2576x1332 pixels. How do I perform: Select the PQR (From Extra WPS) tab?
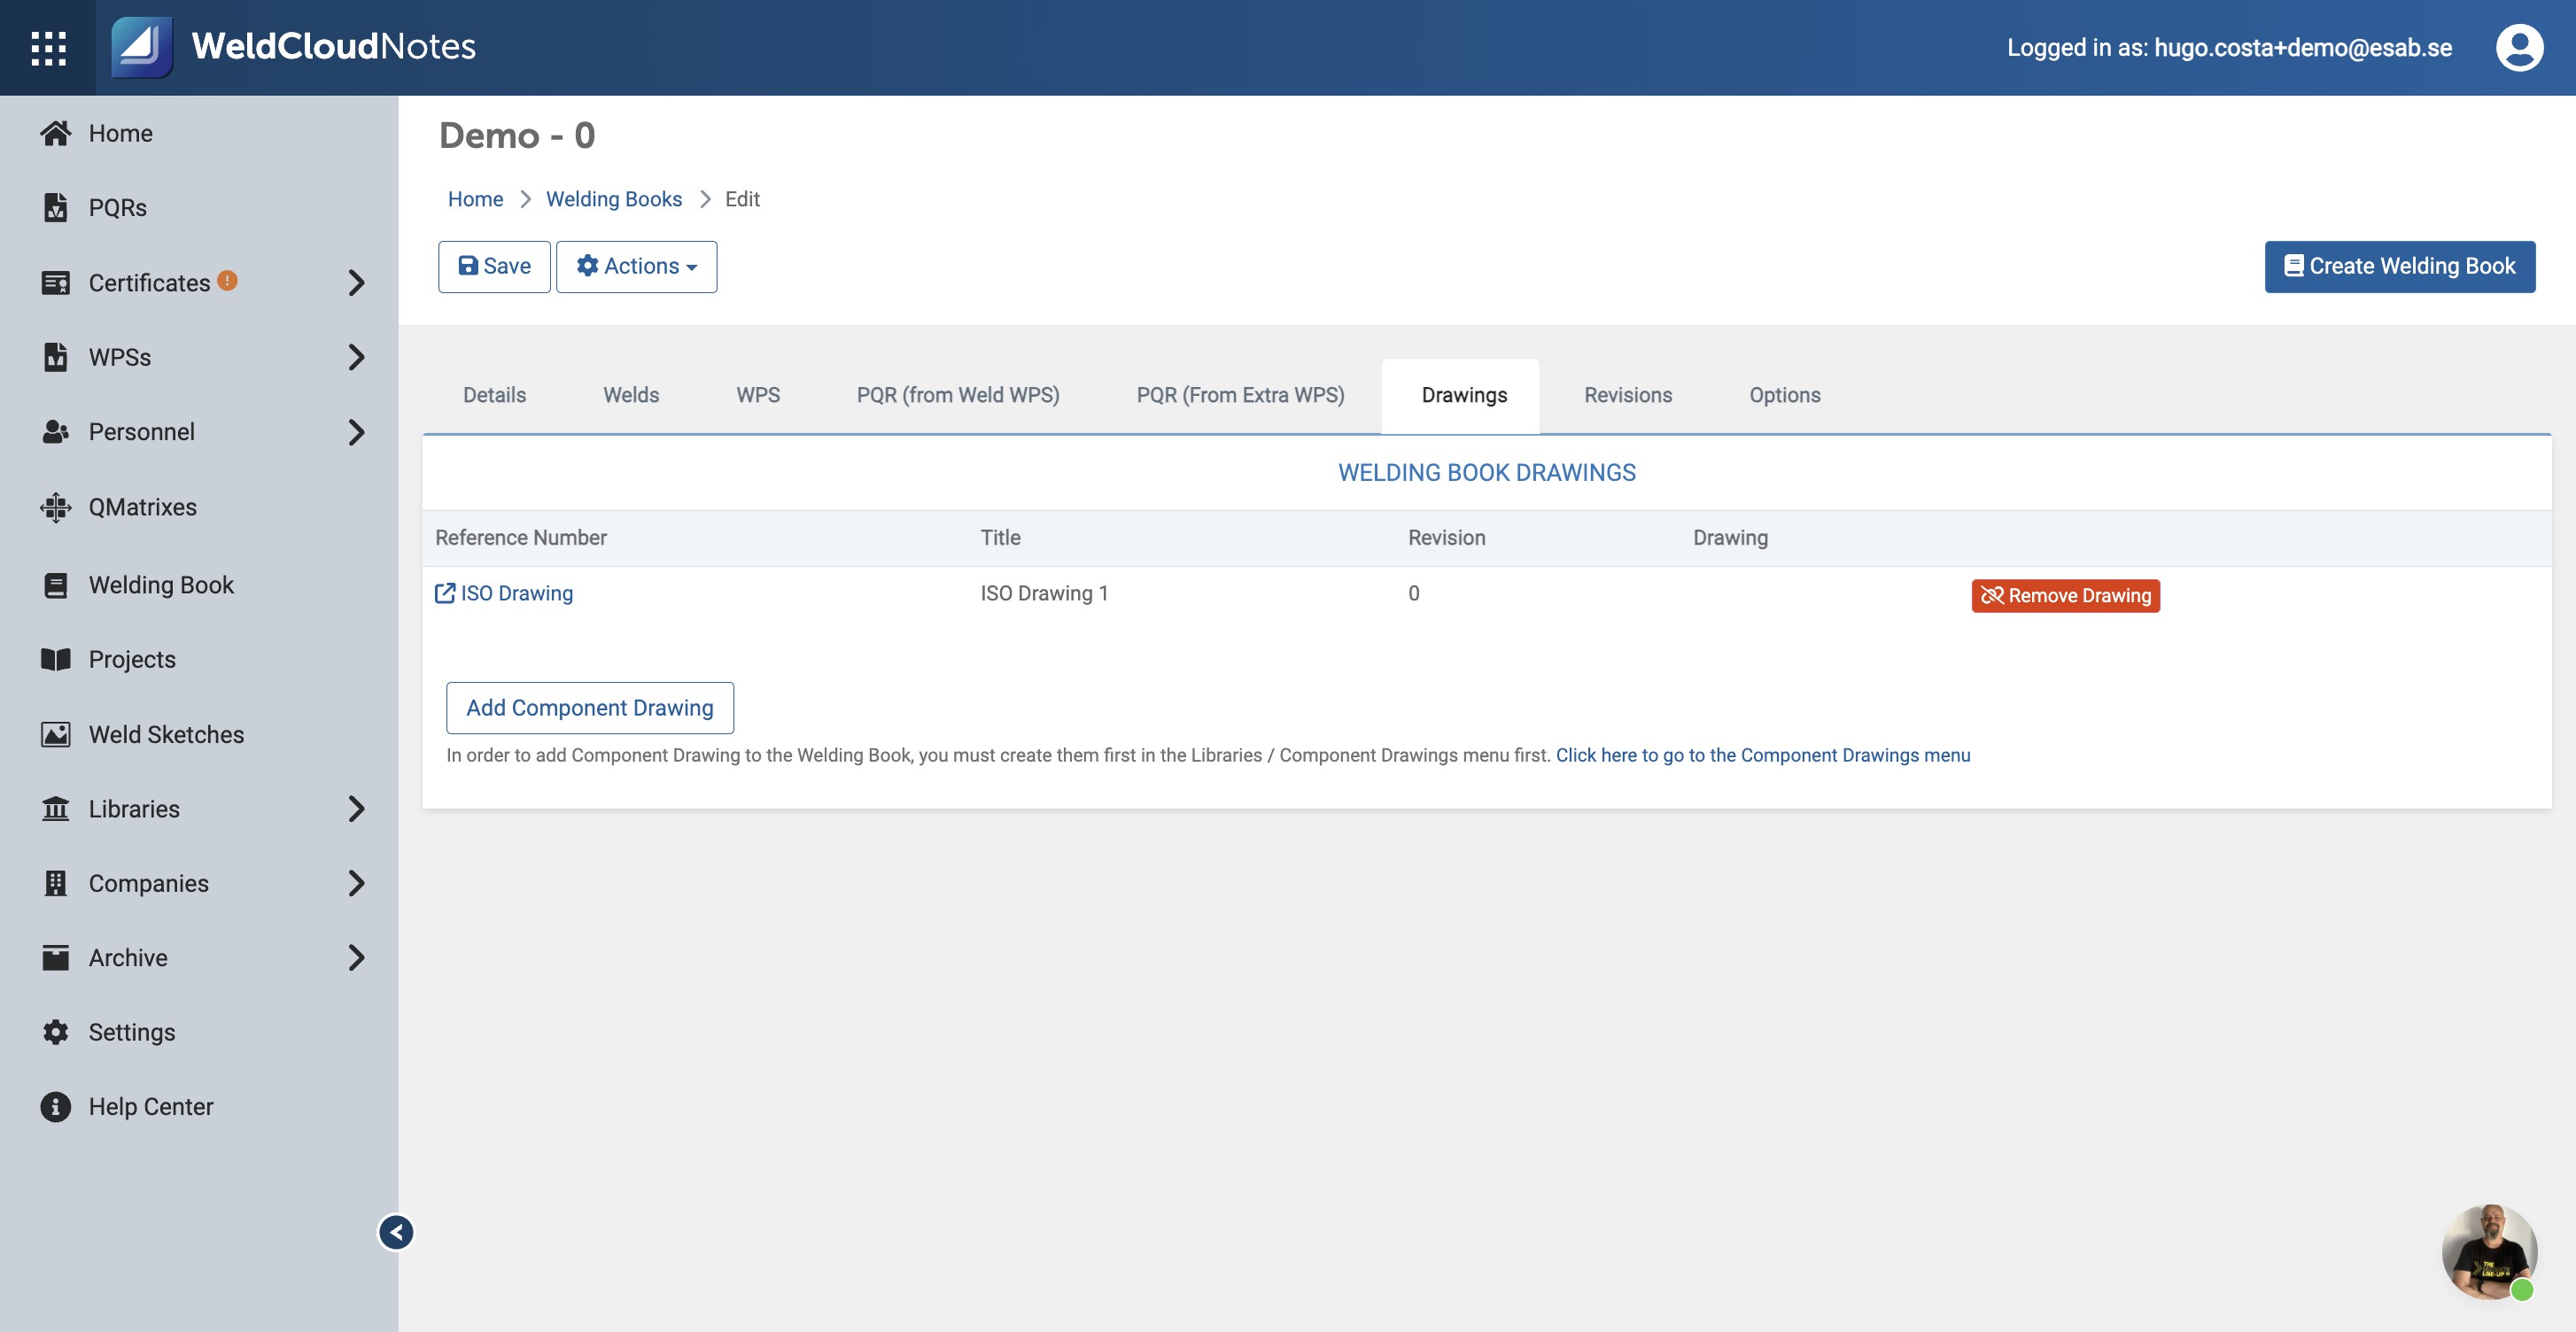1240,395
